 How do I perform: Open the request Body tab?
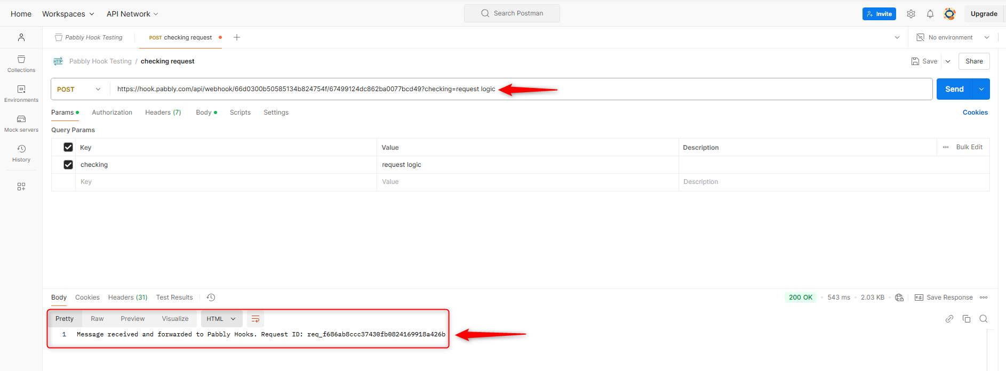tap(206, 112)
